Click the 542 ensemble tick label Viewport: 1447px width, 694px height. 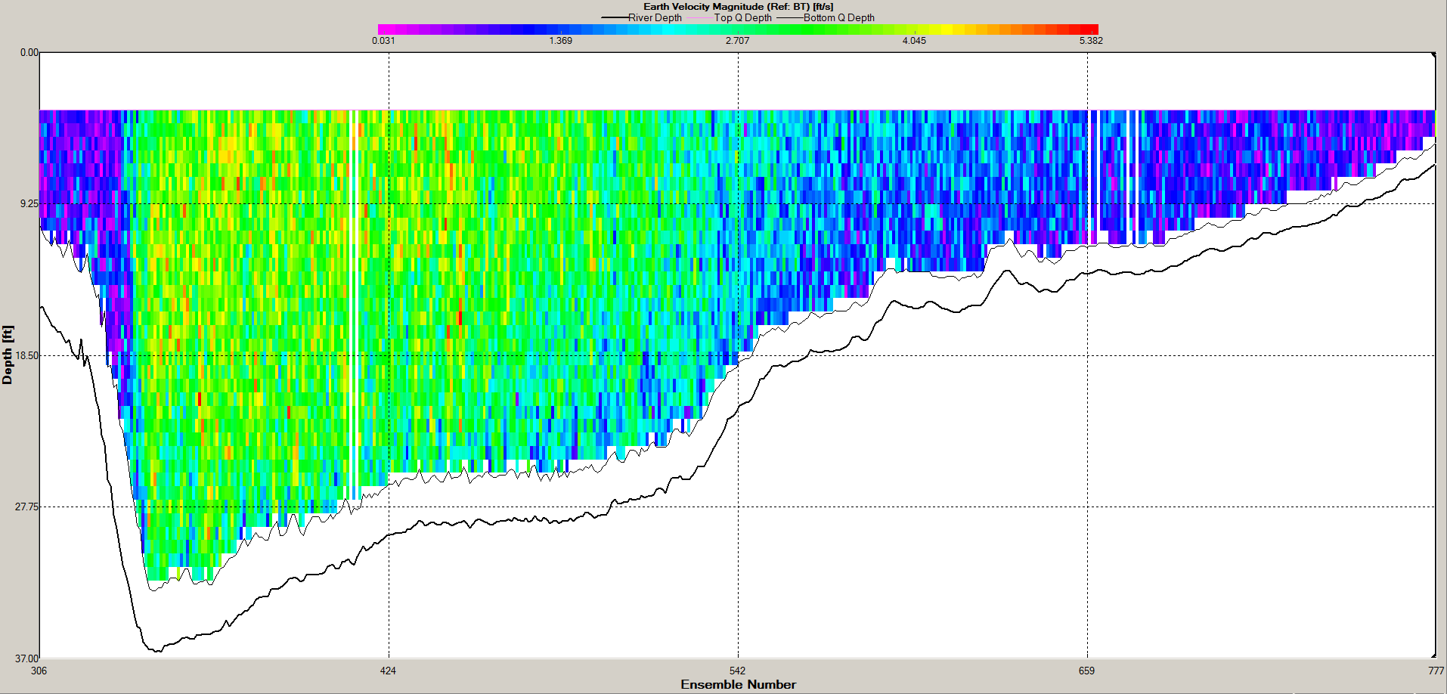tap(737, 671)
